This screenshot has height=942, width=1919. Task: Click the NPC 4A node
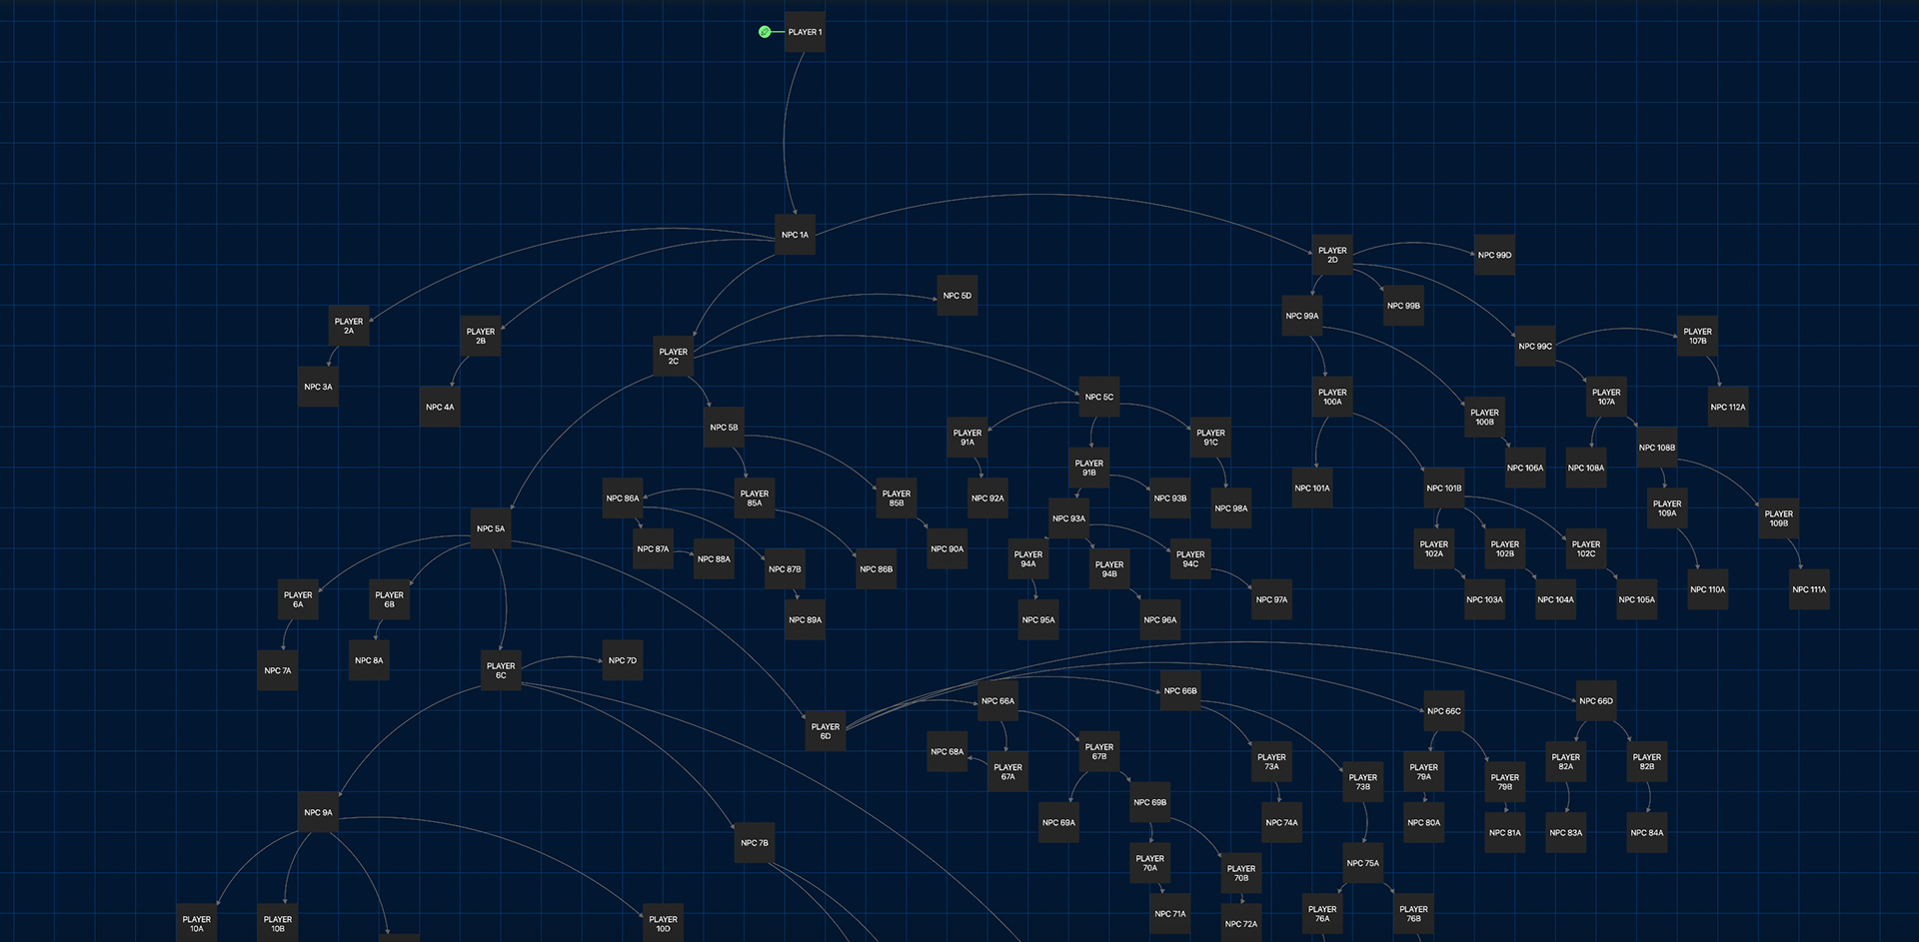coord(440,407)
